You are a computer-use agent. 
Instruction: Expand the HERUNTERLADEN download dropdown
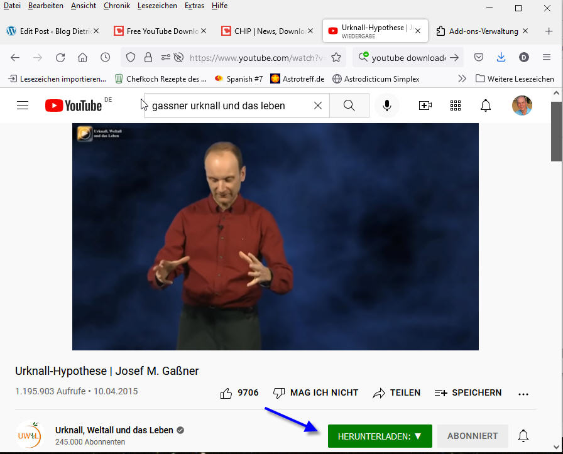tap(380, 436)
